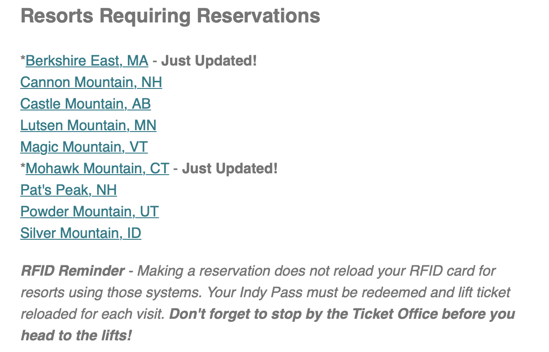Click the asterisk before Mohawk Mountain

pyautogui.click(x=23, y=168)
